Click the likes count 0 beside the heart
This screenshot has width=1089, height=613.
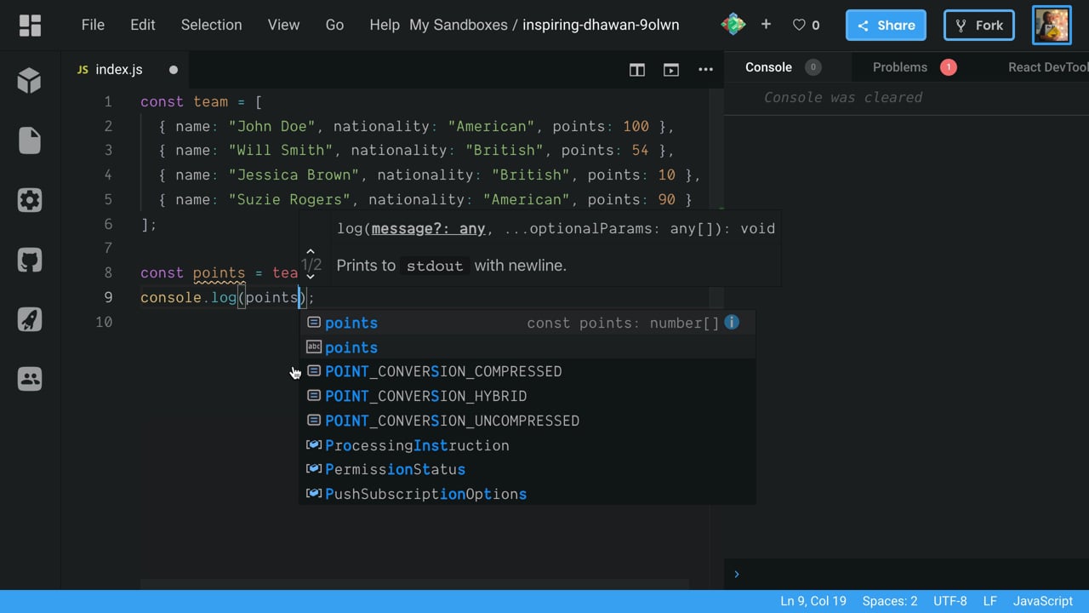click(x=816, y=26)
